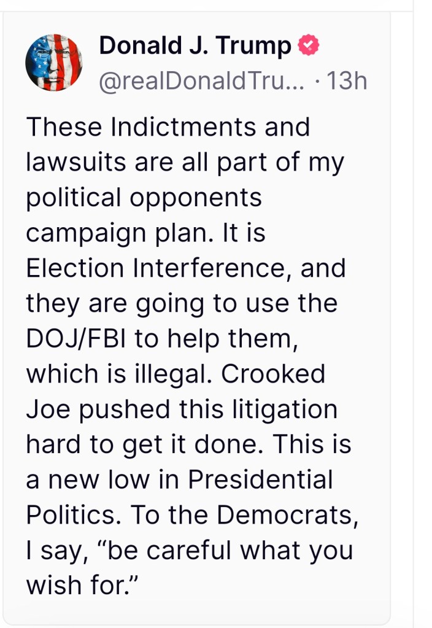Image resolution: width=432 pixels, height=628 pixels.
Task: Select the words "political opponents"
Action: tap(144, 198)
